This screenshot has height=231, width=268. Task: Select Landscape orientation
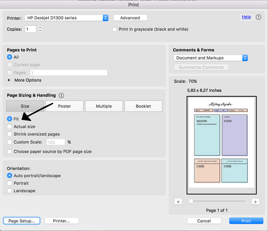point(10,191)
